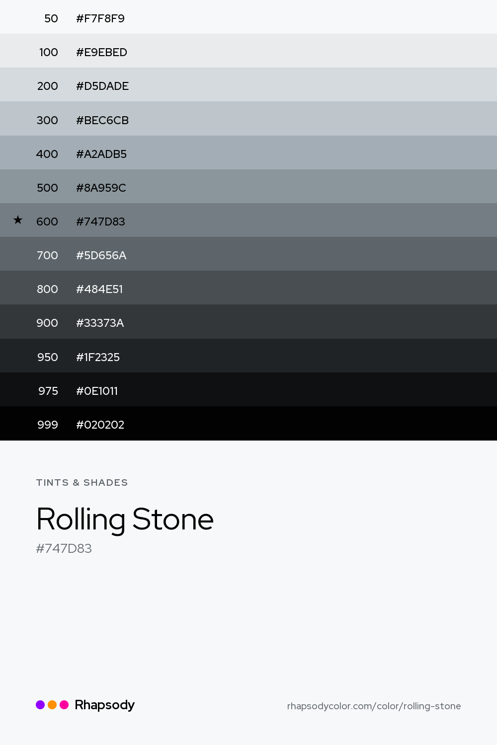Select the #F7F8F9 shade 50 swatch

coord(248,17)
